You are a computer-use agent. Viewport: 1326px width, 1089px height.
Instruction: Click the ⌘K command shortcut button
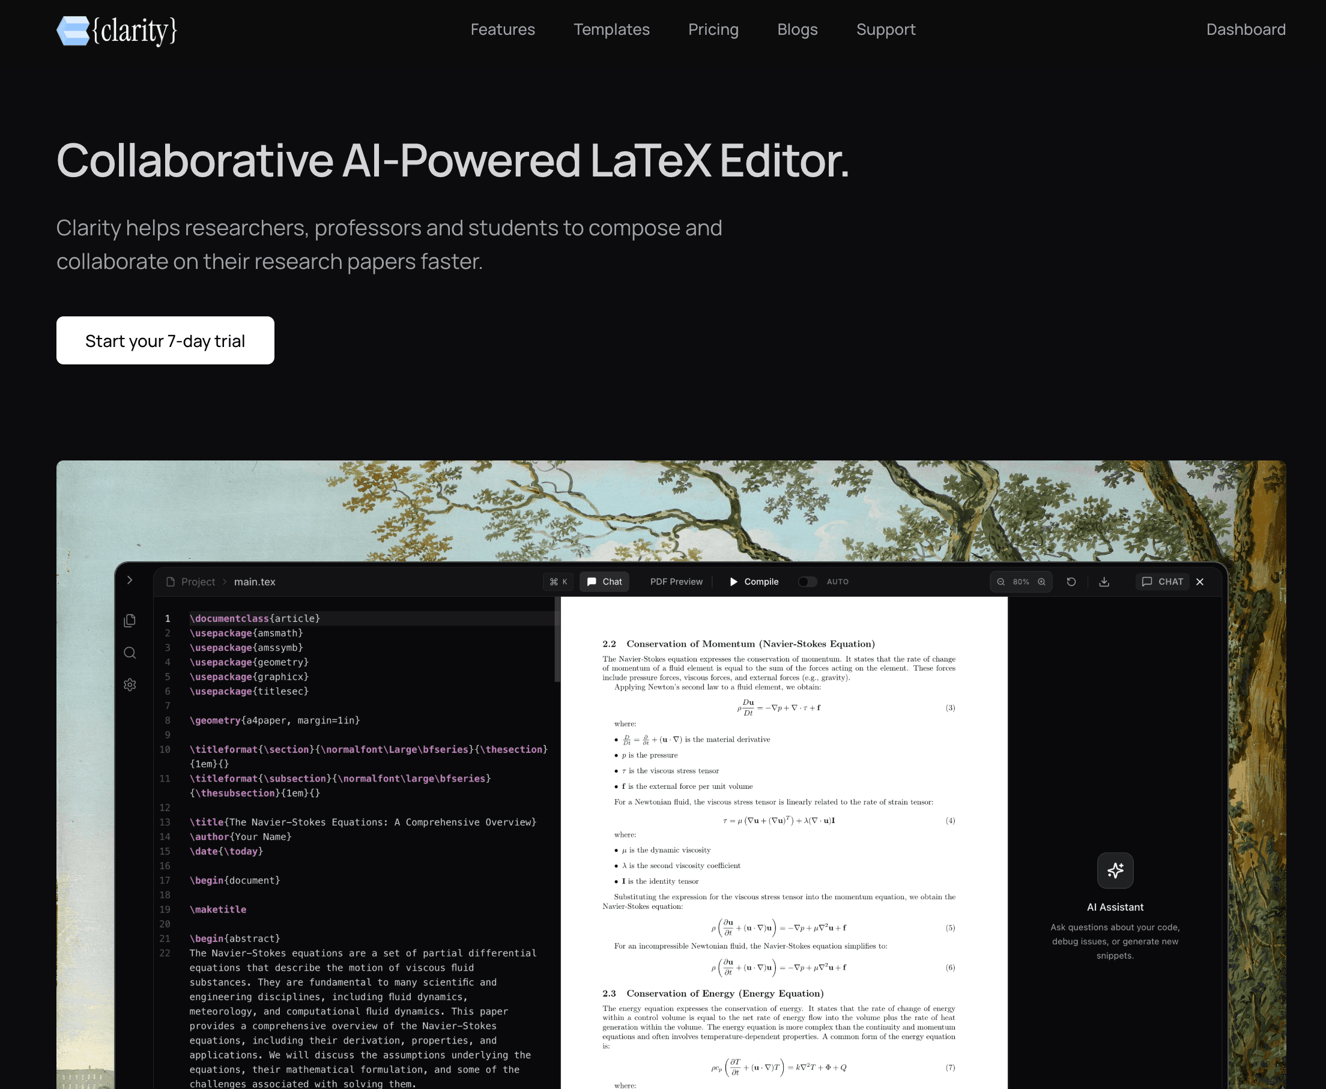[x=558, y=582]
